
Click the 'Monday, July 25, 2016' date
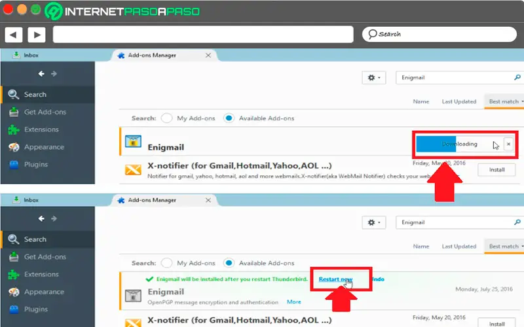[484, 289]
